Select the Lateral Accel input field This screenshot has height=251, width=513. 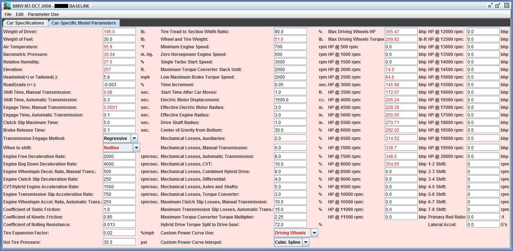483,225
